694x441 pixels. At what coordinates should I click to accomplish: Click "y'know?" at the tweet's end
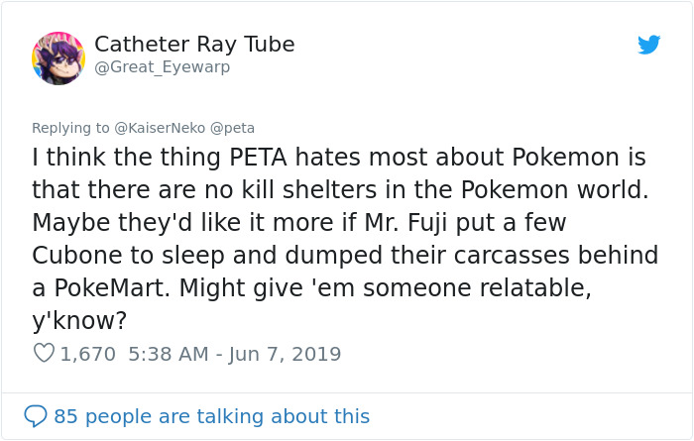tap(75, 319)
